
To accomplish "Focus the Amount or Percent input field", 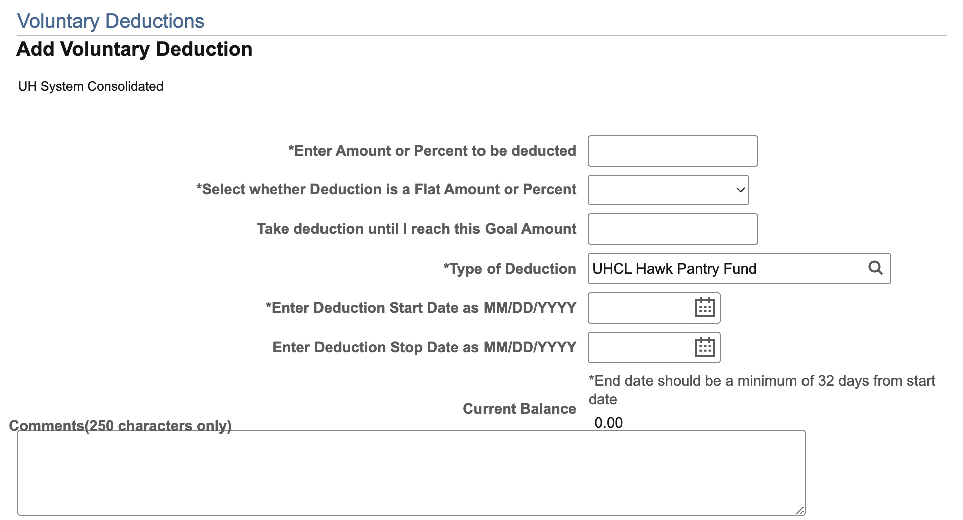I will coord(673,151).
